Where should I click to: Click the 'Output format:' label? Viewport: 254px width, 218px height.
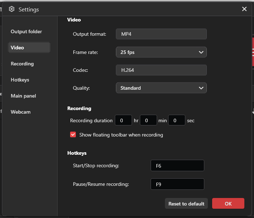[89, 34]
